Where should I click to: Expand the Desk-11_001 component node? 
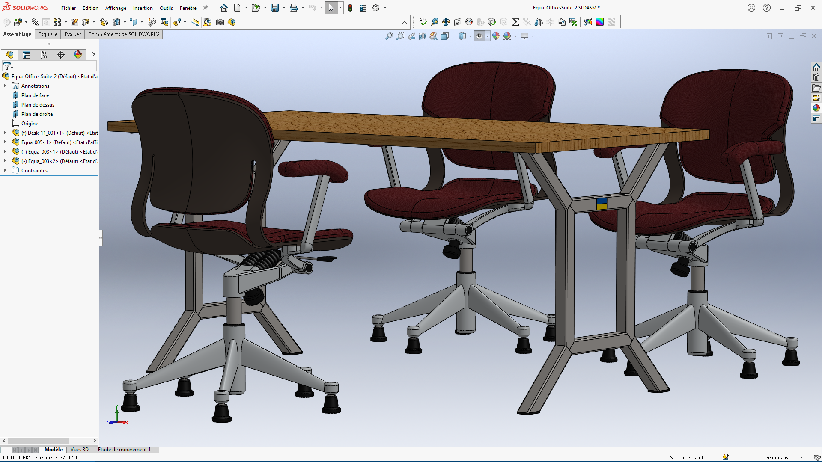pyautogui.click(x=5, y=133)
